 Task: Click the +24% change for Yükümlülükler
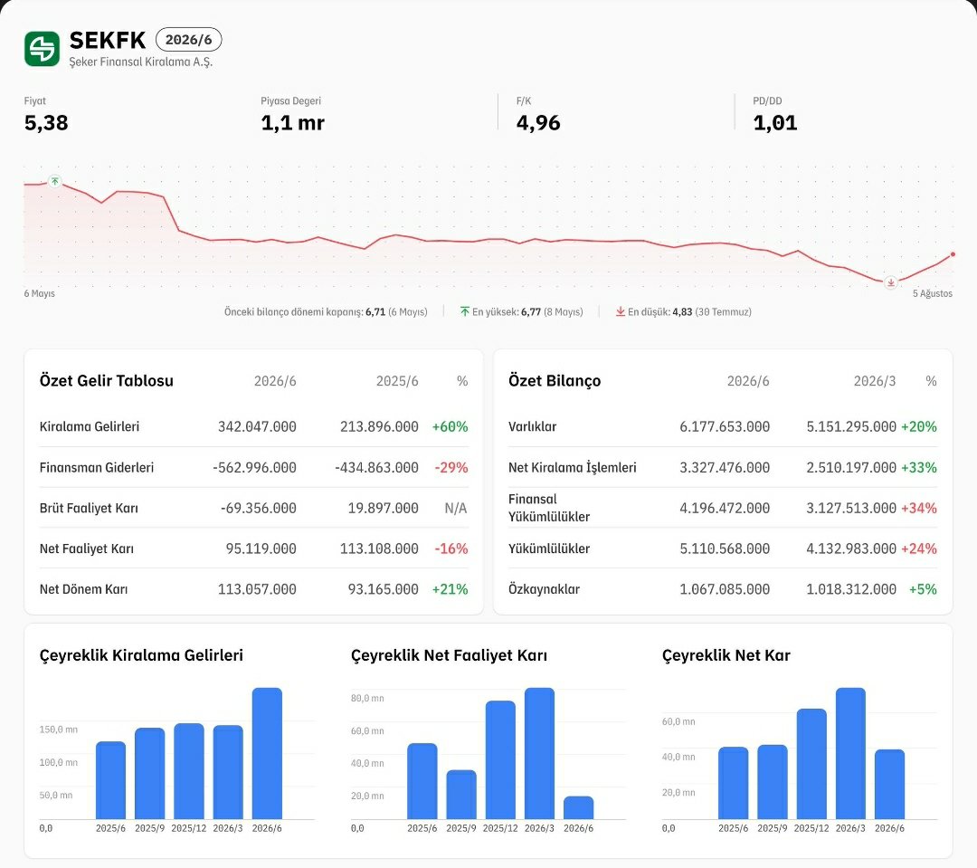(919, 548)
